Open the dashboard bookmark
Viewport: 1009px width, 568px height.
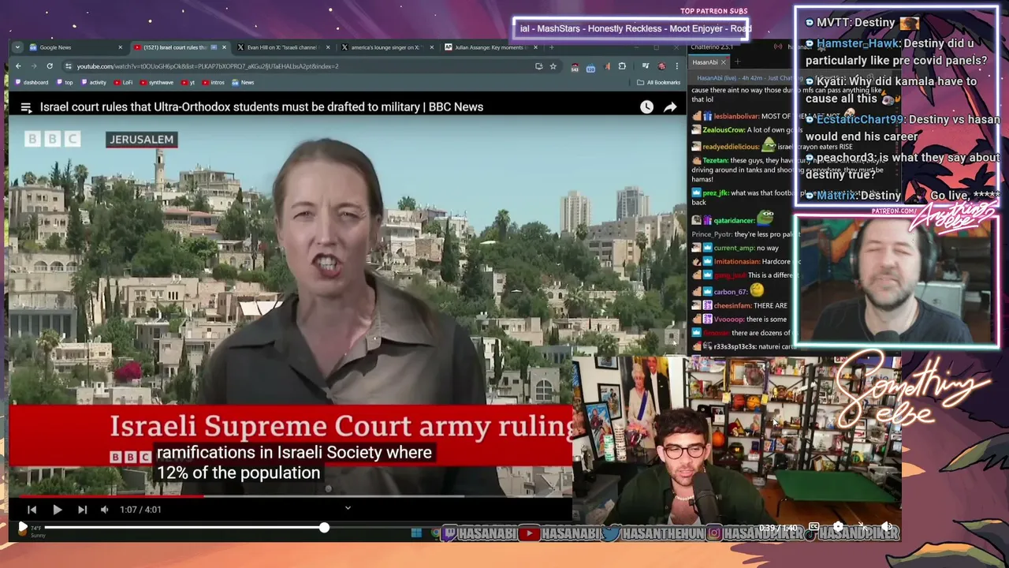point(32,82)
